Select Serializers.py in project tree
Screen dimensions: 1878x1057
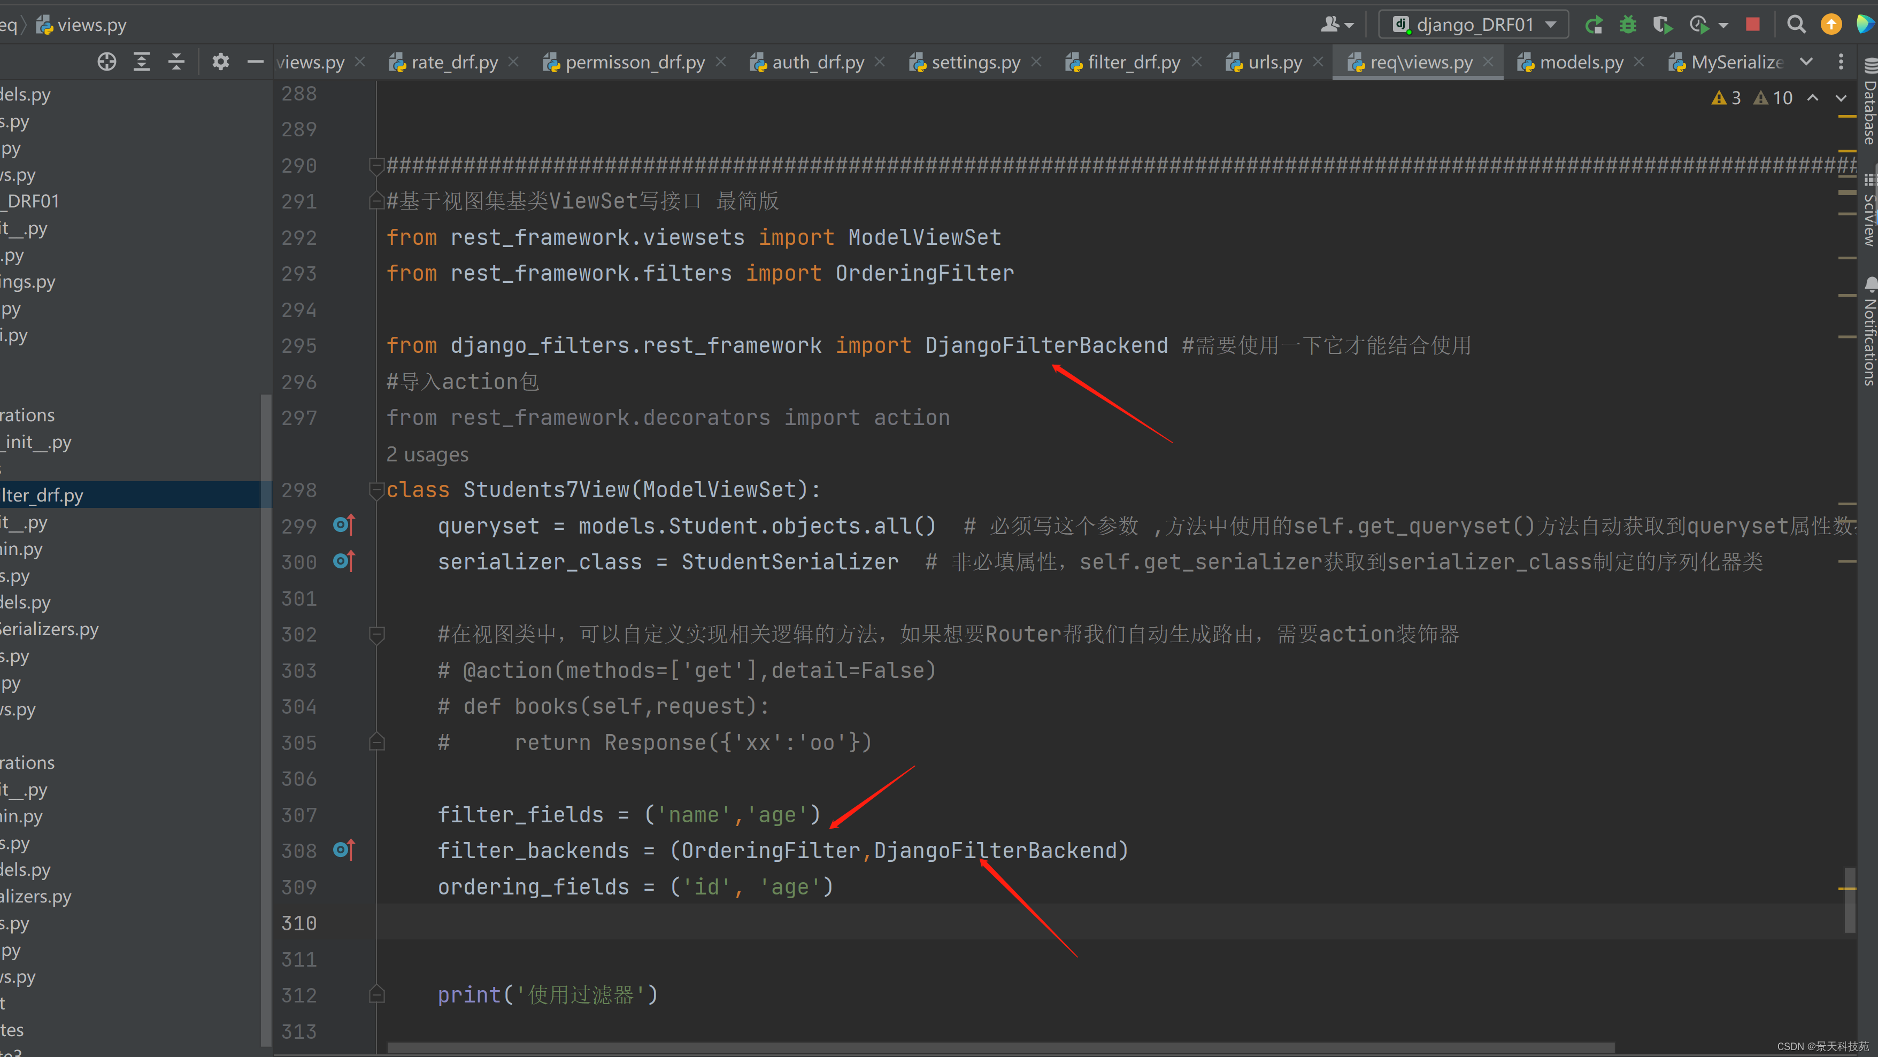click(49, 629)
